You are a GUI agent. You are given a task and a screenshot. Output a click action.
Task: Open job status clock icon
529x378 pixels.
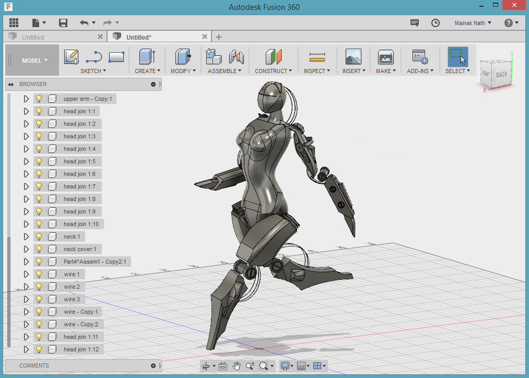coord(436,23)
